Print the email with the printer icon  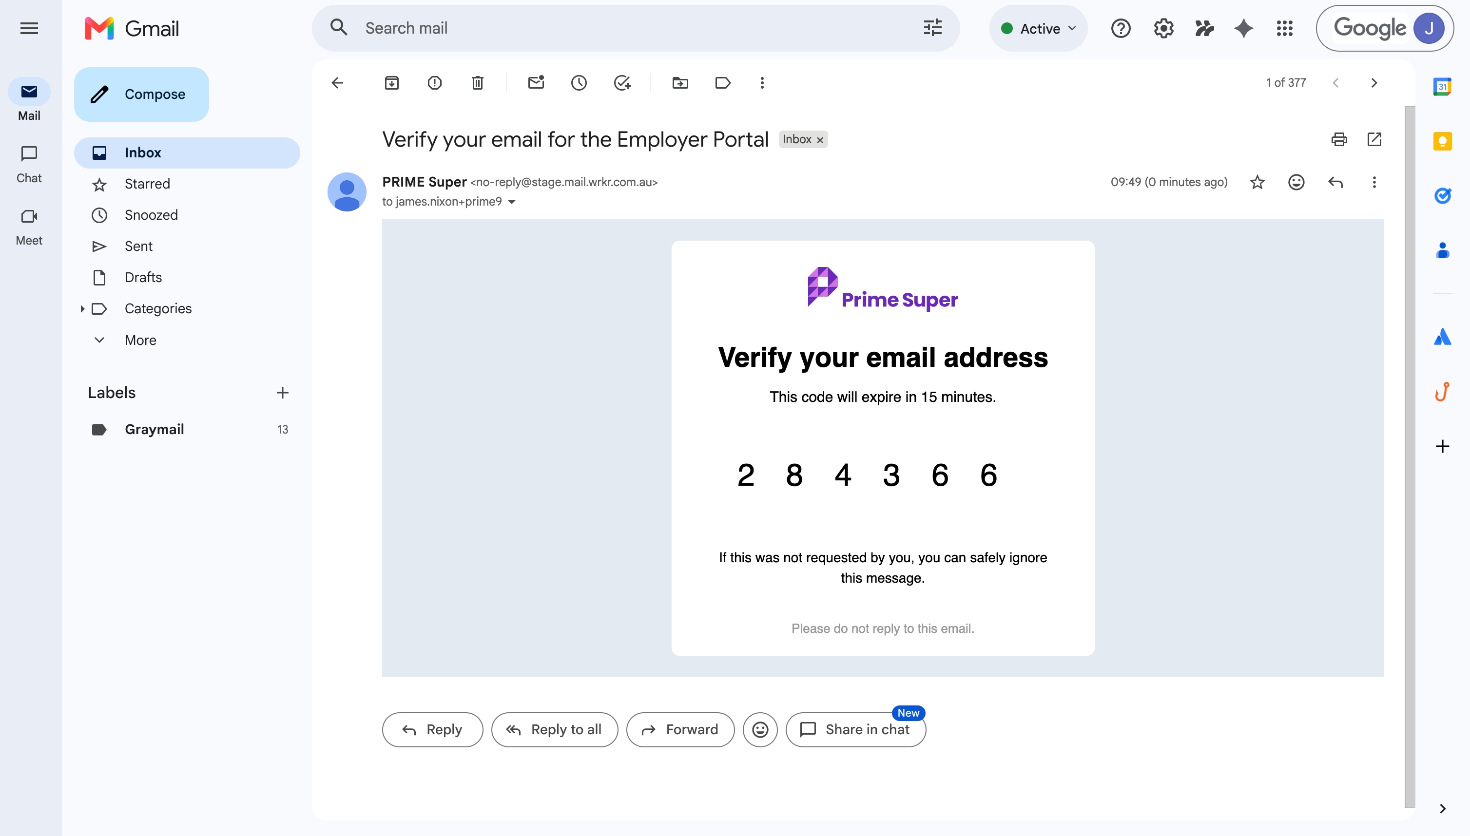coord(1338,139)
